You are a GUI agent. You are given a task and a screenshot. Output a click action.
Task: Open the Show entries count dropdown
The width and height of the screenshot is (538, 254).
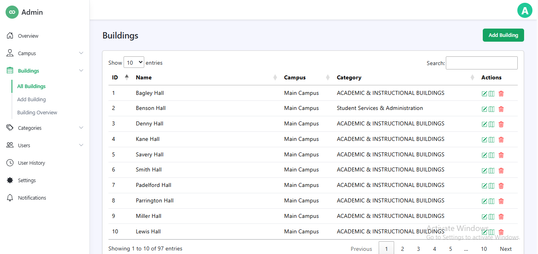[x=134, y=62]
